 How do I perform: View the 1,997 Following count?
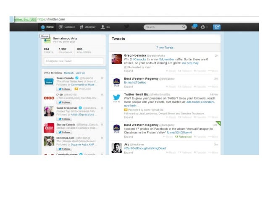coord(65,50)
